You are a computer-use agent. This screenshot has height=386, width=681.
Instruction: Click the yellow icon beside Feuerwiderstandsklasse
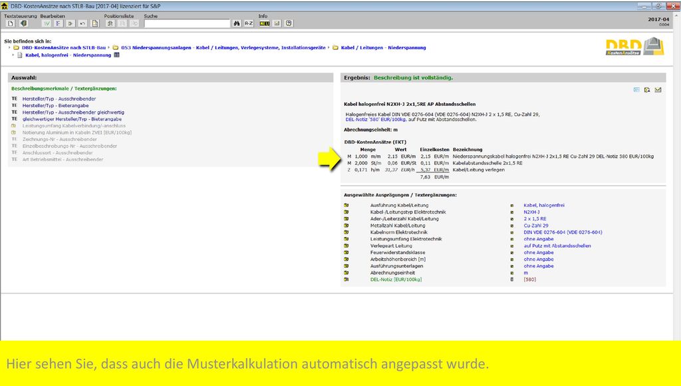click(x=346, y=252)
